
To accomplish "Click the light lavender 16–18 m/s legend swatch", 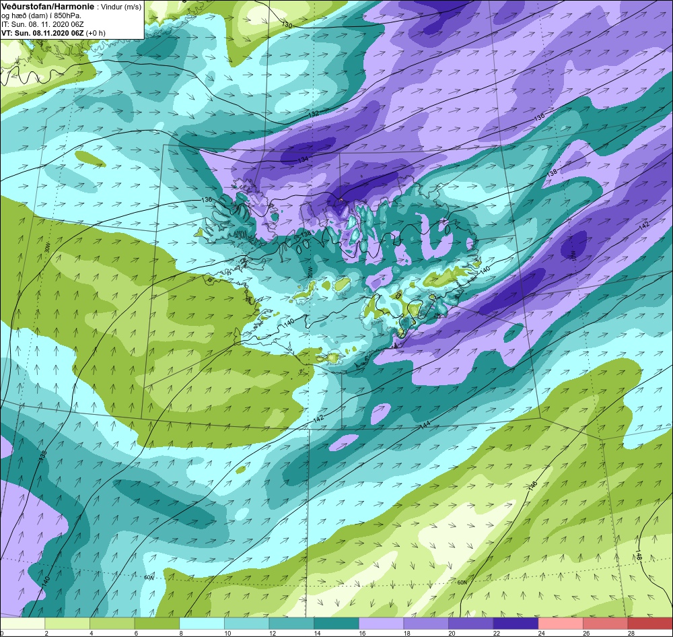I will coord(381,624).
